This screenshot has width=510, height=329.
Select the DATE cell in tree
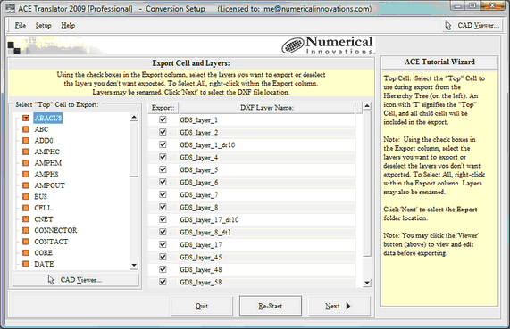click(x=44, y=264)
